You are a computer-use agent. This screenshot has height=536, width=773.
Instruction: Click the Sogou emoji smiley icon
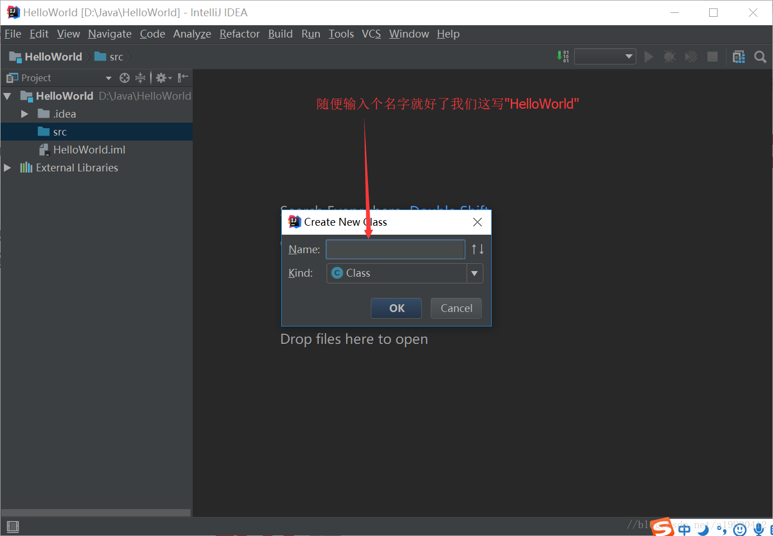pyautogui.click(x=740, y=529)
